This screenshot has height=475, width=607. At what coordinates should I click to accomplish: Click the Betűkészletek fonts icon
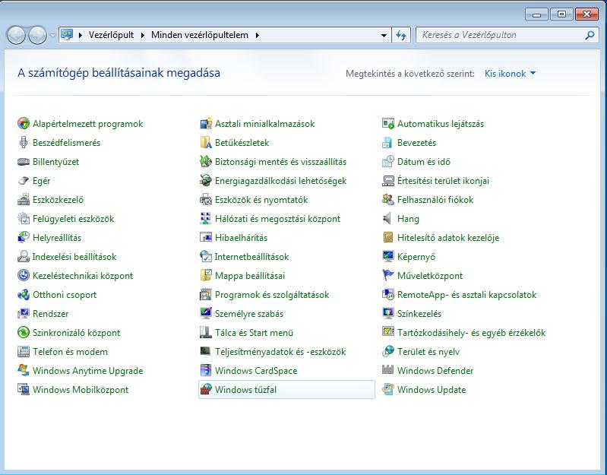(x=206, y=142)
